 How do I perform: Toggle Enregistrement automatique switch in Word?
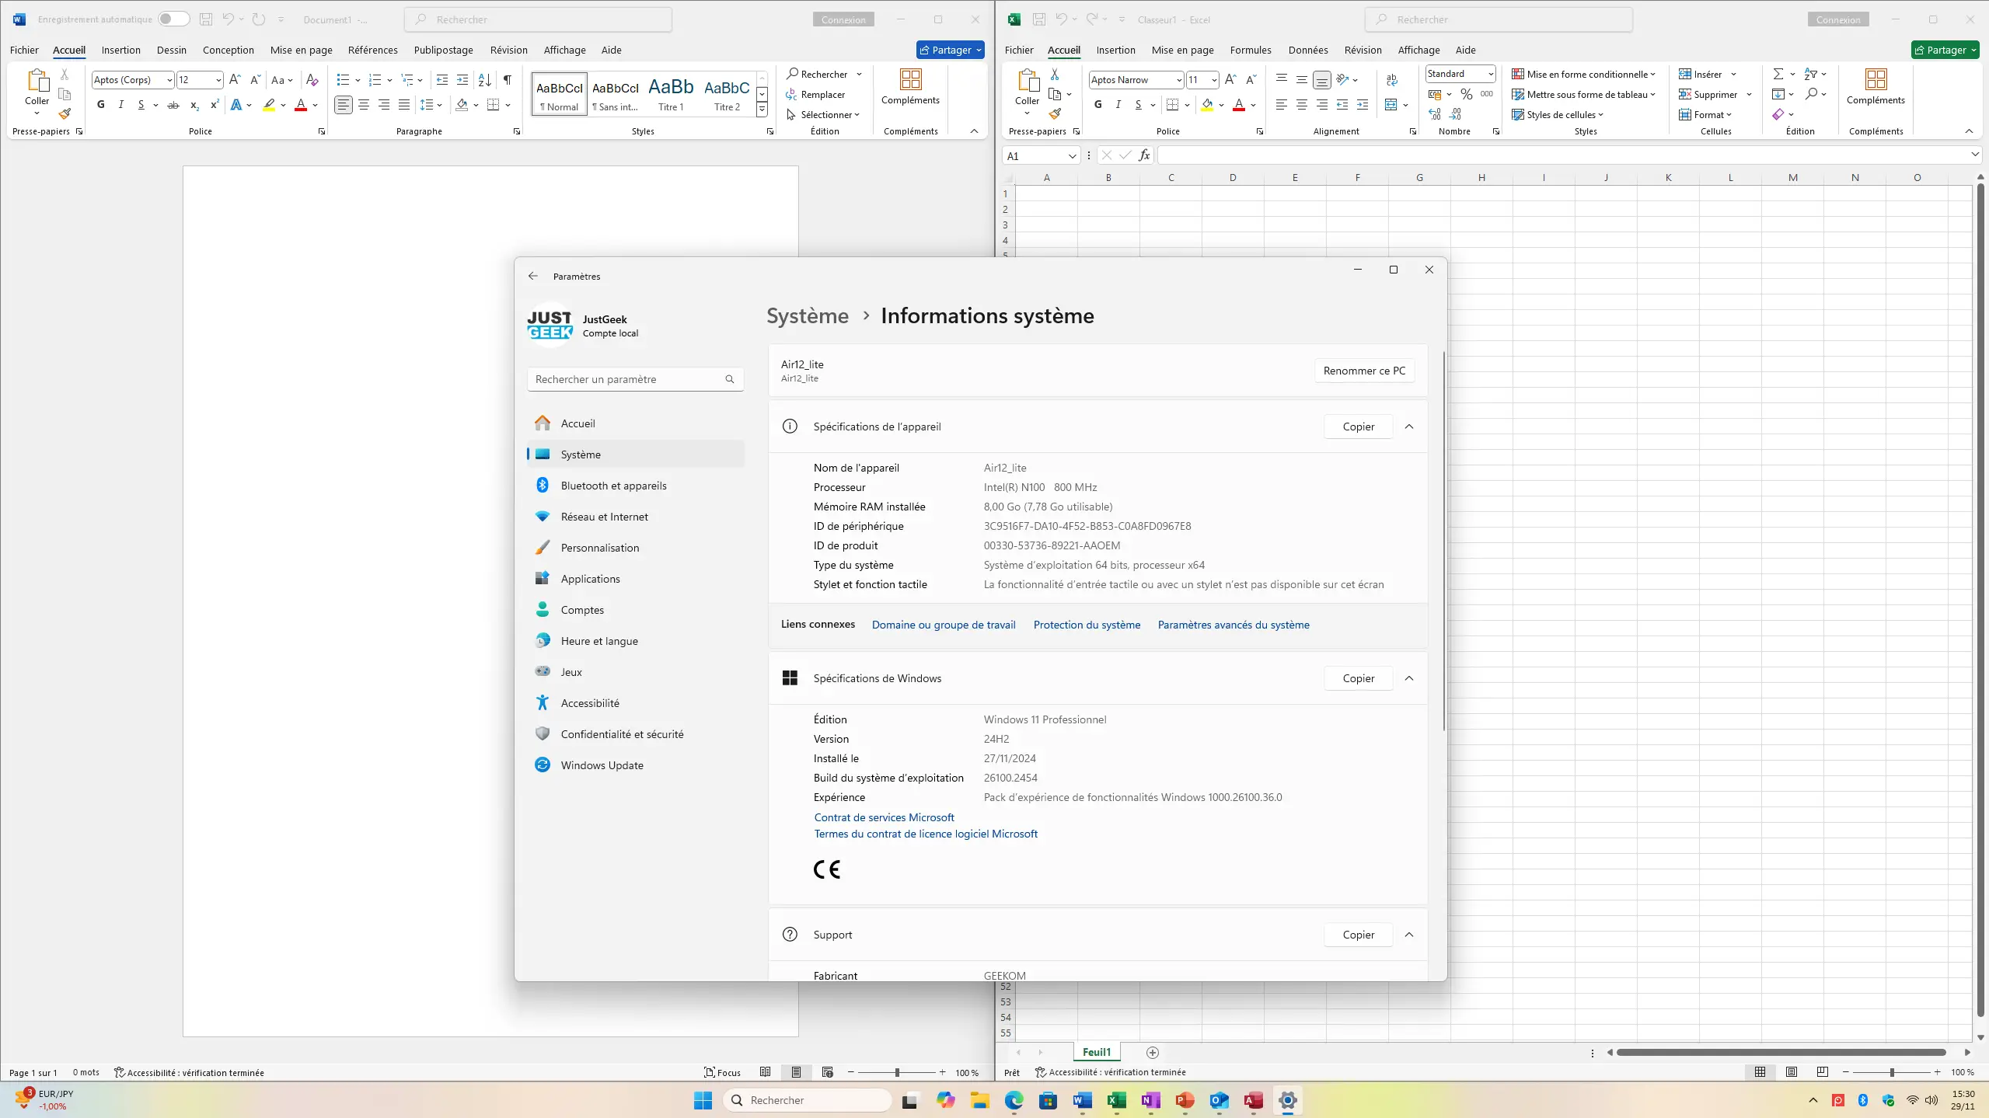tap(173, 19)
